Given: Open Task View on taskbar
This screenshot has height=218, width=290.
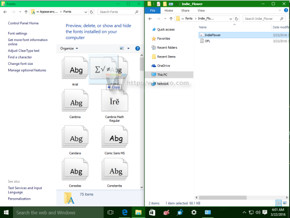Looking at the screenshot, I should (x=110, y=212).
